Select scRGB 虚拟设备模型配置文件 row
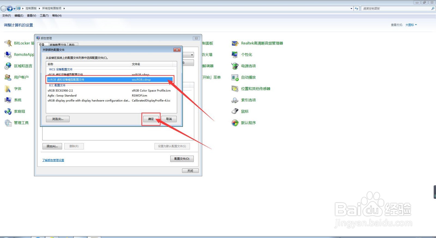The image size is (436, 238). (110, 80)
